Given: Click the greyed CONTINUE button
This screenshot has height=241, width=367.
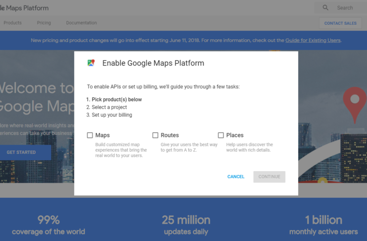Looking at the screenshot, I should pyautogui.click(x=269, y=177).
